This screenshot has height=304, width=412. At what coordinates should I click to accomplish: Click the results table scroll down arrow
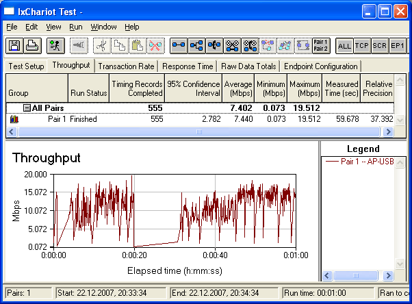400,121
